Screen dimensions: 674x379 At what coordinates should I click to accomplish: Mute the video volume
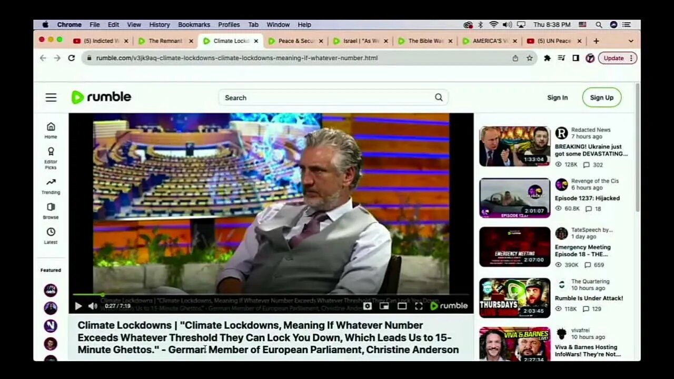(93, 306)
